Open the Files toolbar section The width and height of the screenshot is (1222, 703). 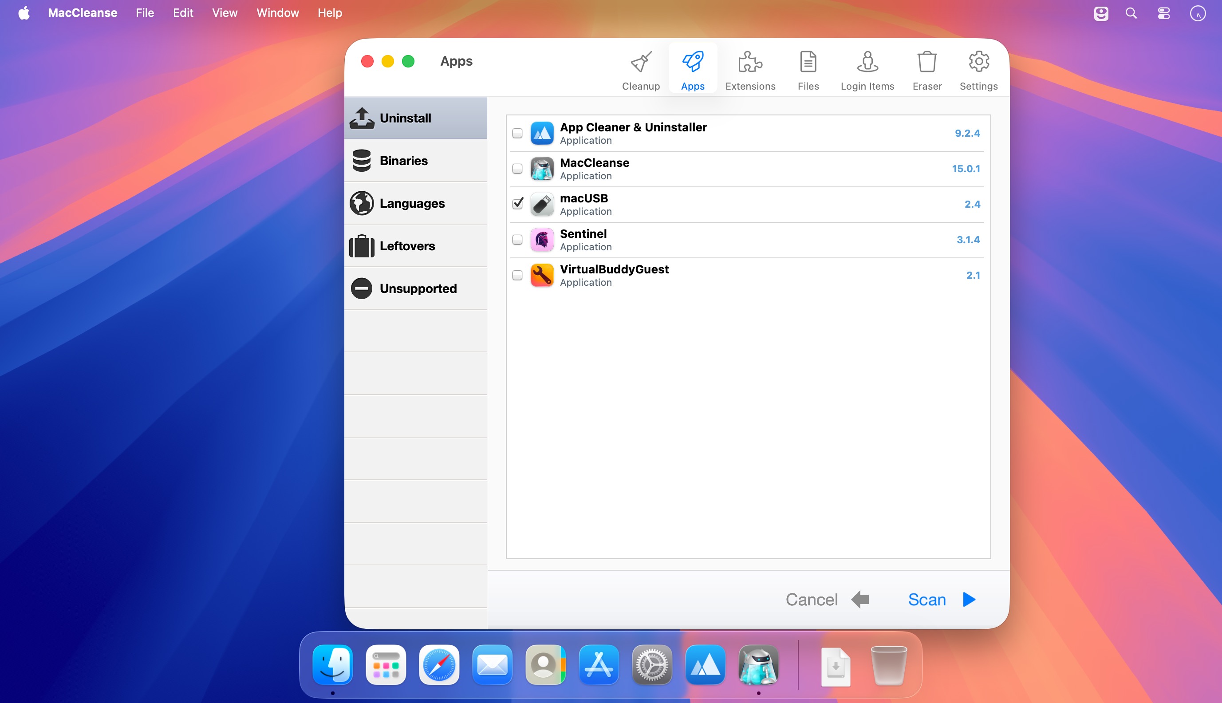[x=808, y=71]
